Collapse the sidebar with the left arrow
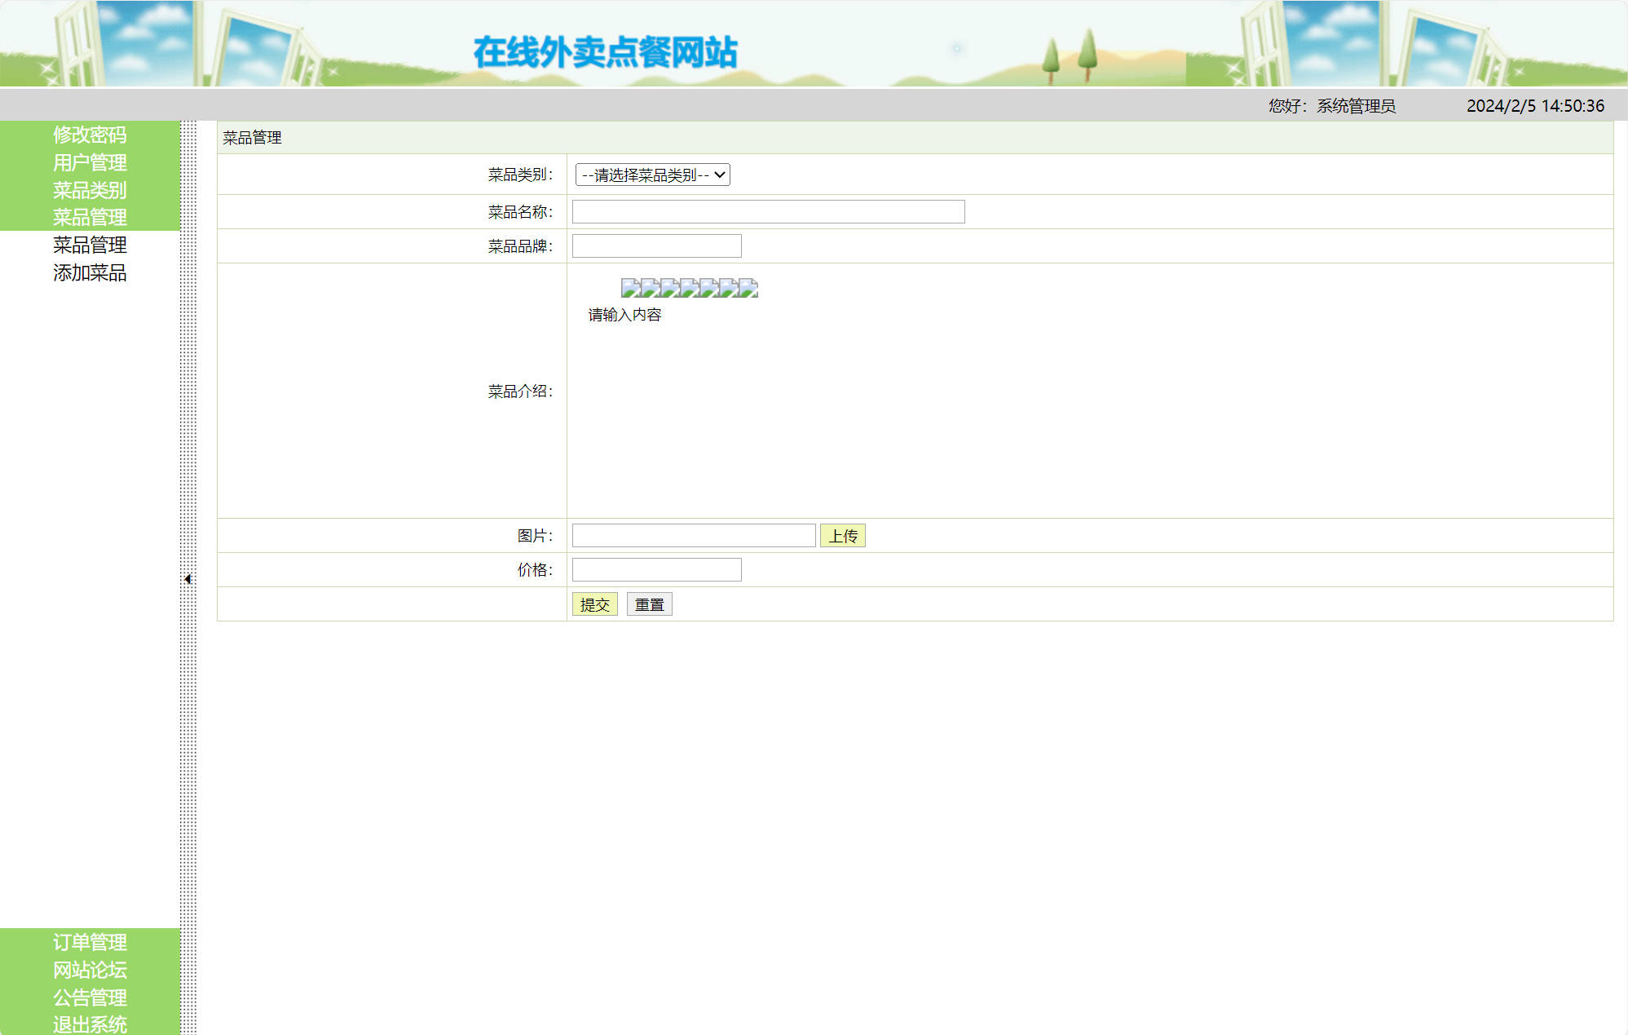The height and width of the screenshot is (1035, 1628). coord(188,578)
